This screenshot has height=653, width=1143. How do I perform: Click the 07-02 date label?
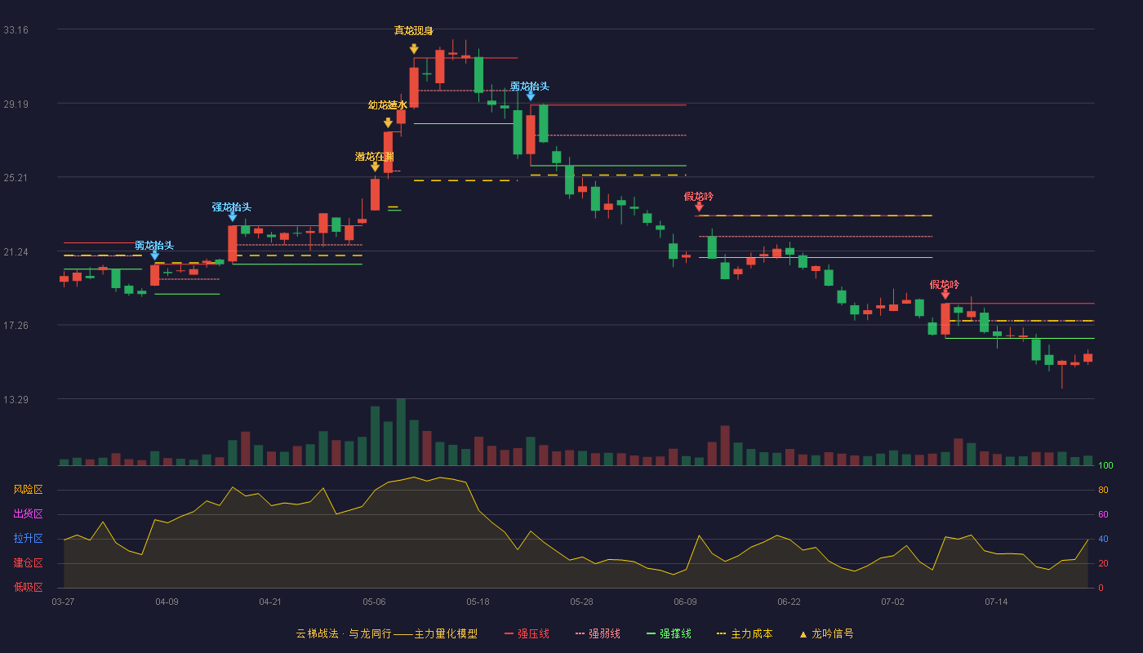pos(892,602)
